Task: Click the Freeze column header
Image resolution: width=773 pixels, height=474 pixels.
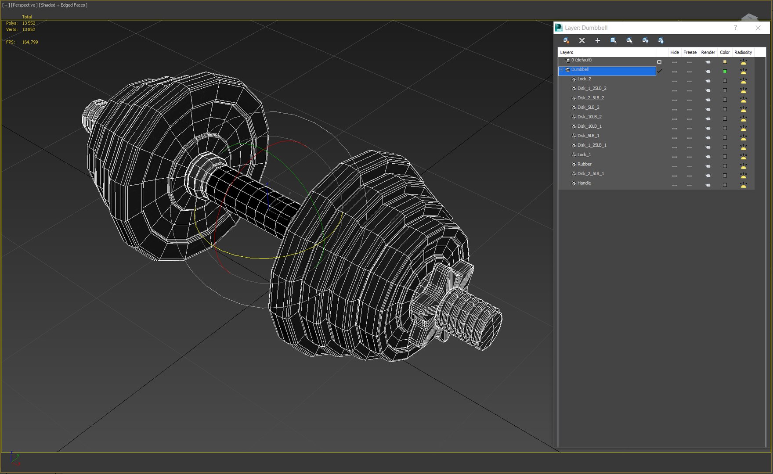Action: click(690, 52)
